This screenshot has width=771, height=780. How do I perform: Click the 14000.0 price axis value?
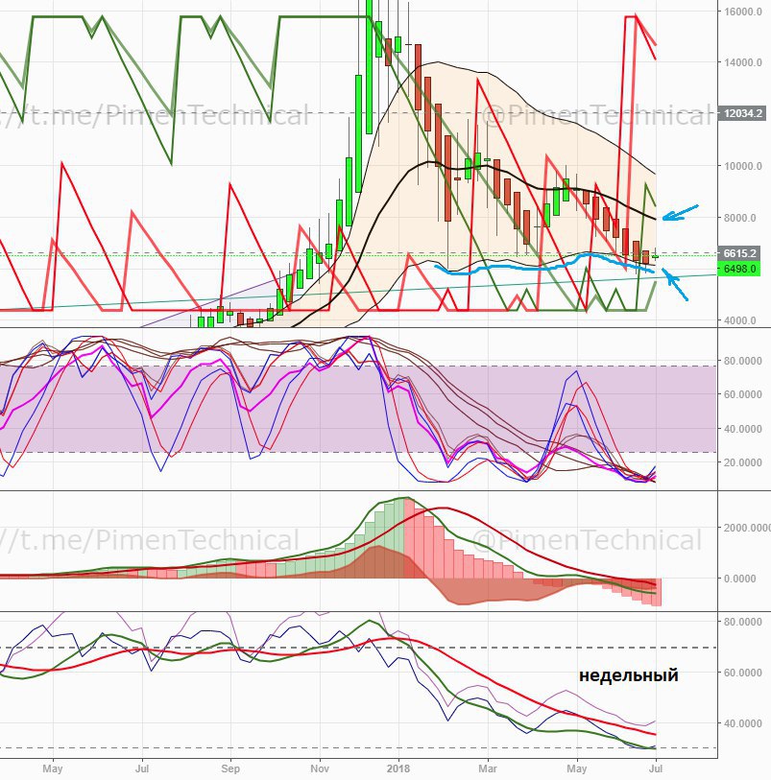point(742,62)
